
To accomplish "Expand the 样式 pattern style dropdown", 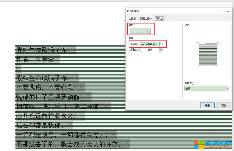I will 161,44.
